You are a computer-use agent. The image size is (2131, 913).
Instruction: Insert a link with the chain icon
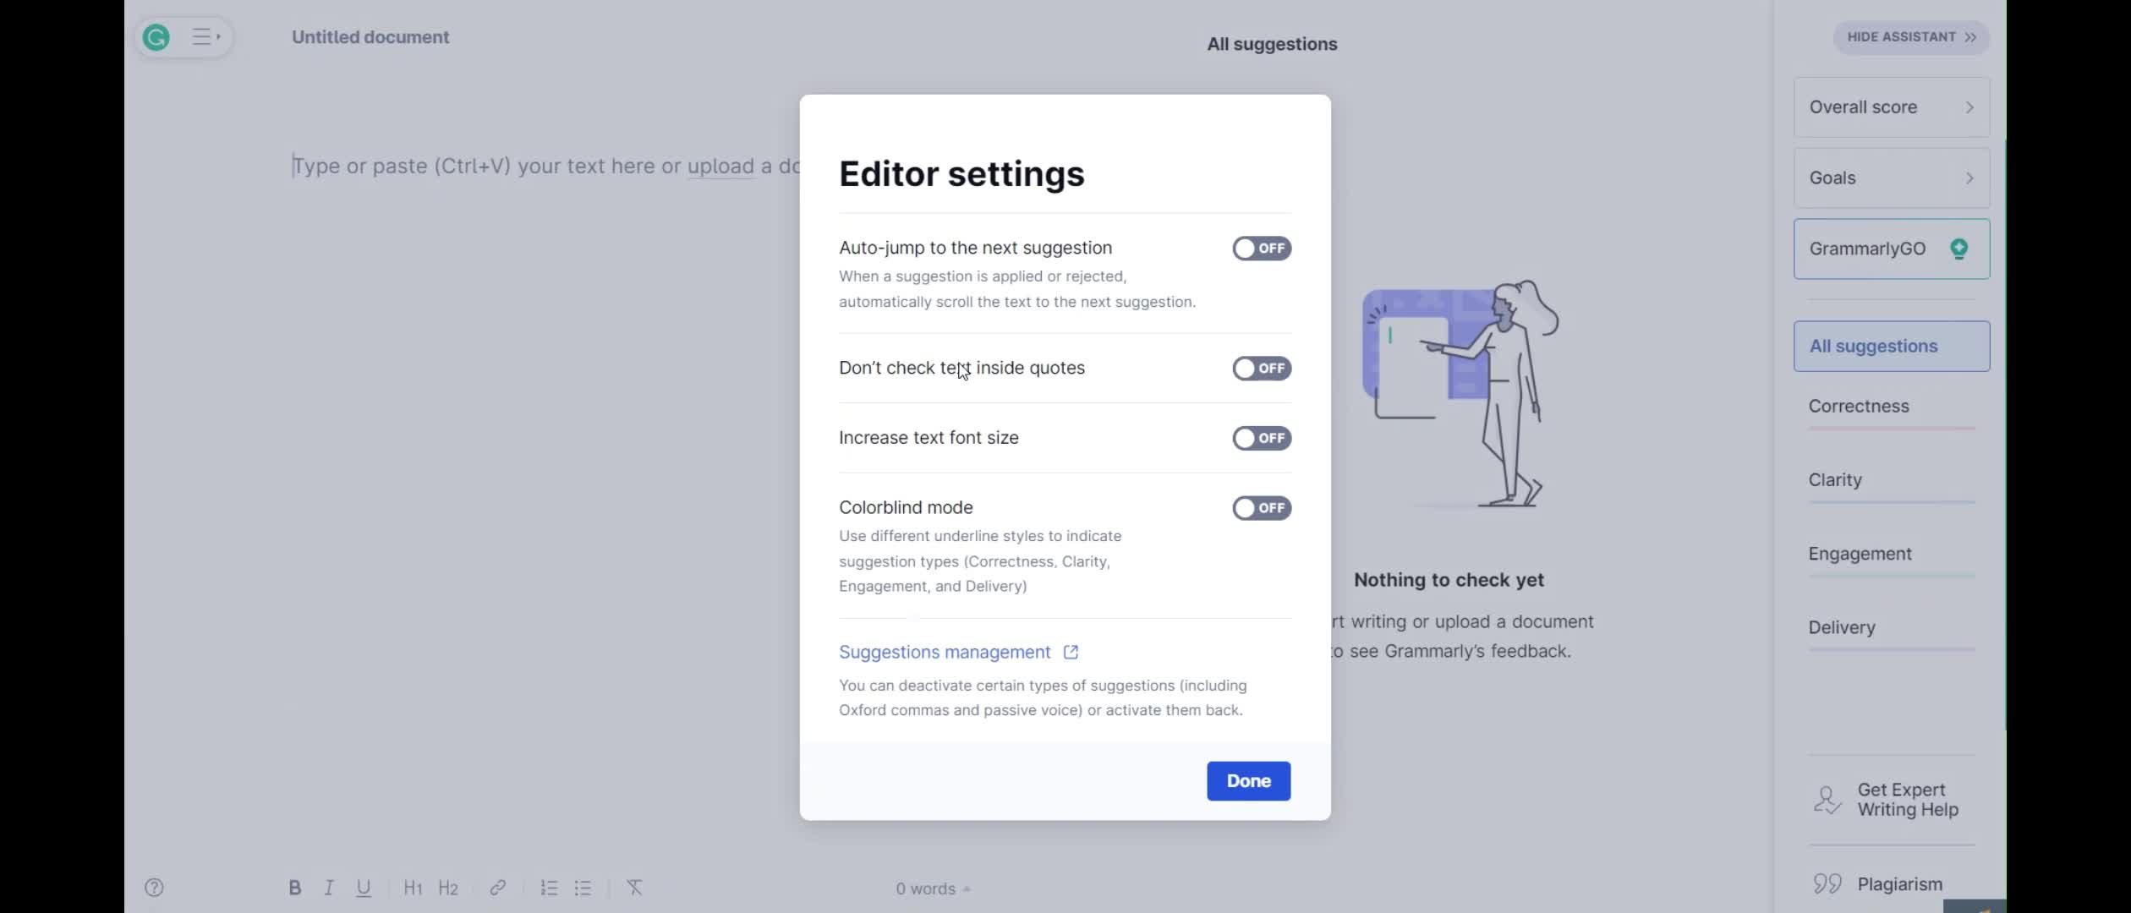(x=498, y=888)
